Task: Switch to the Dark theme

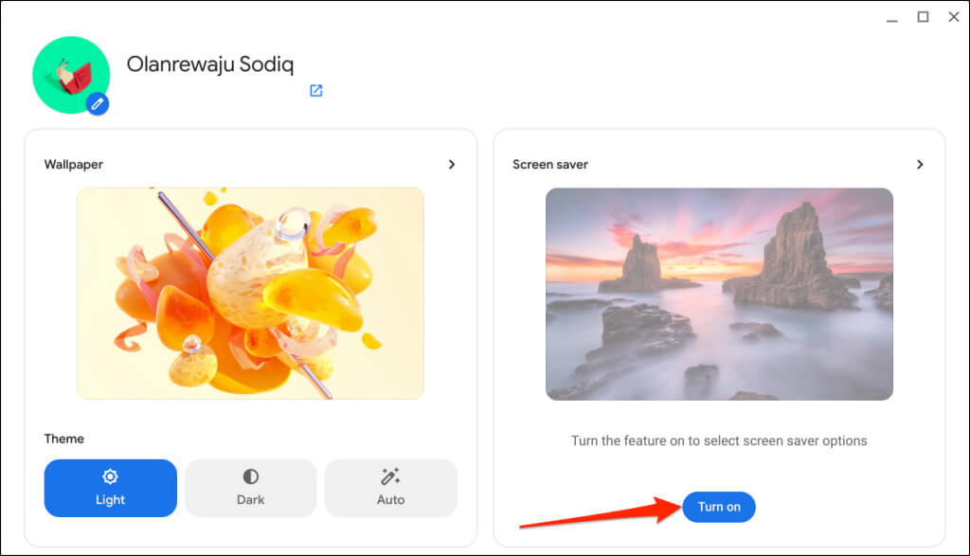Action: tap(250, 488)
